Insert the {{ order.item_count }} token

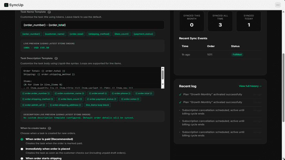(x=70, y=99)
